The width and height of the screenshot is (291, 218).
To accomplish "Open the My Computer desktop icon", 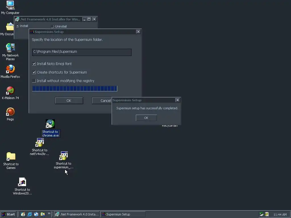I will click(10, 7).
